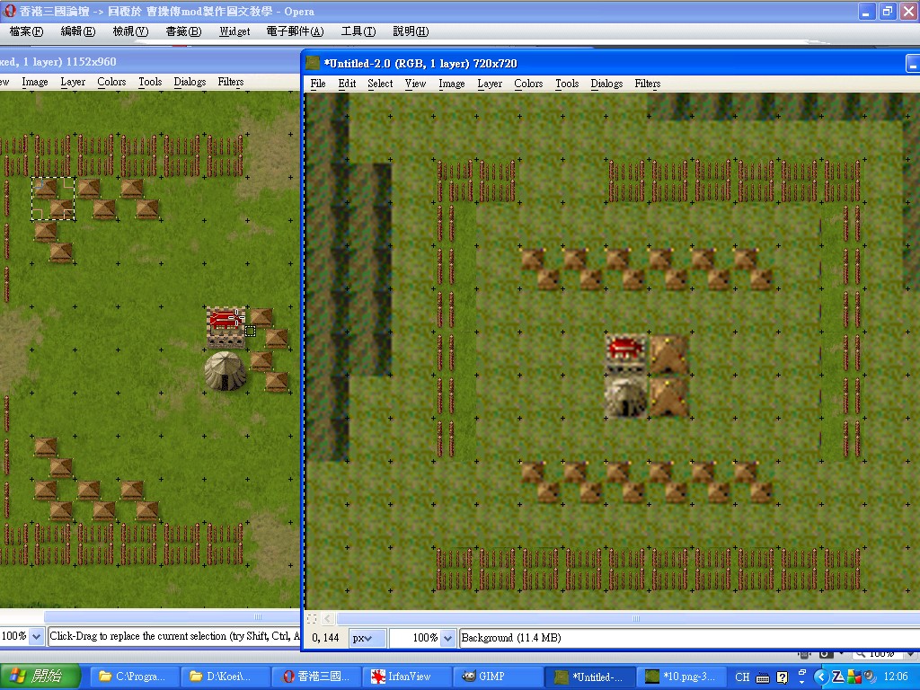Click the Click-Drag hint in the status bar
This screenshot has height=690, width=920.
tap(174, 636)
